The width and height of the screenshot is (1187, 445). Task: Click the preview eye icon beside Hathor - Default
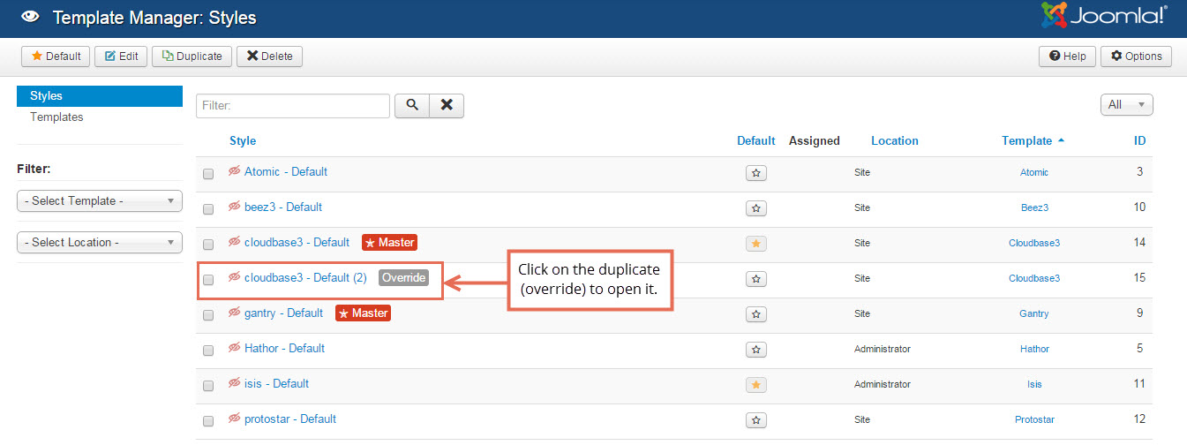point(235,348)
